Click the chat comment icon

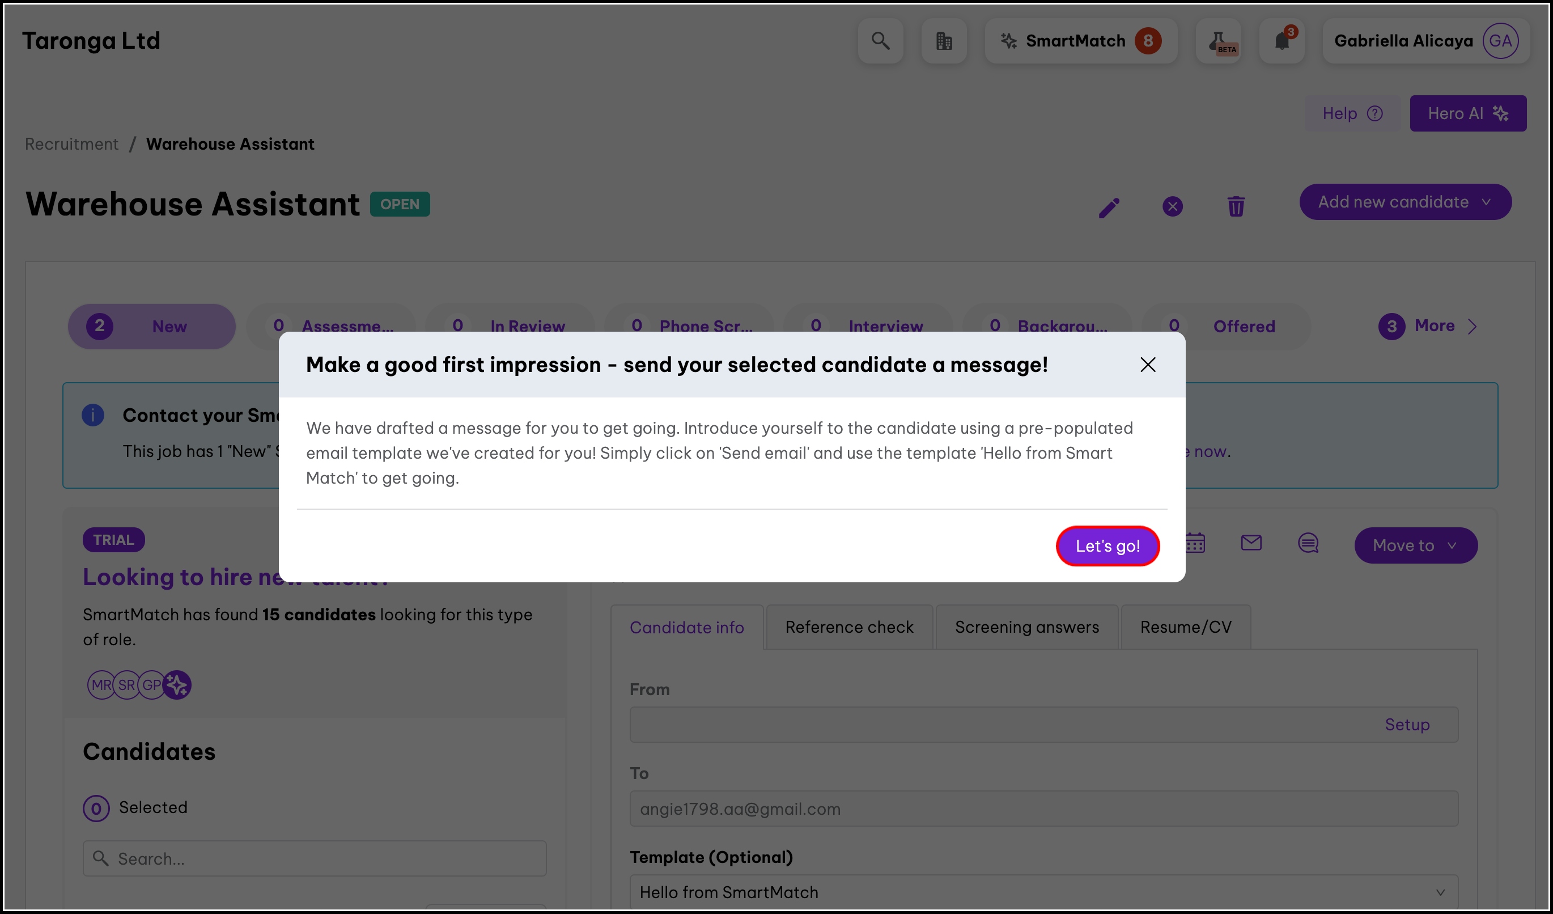[x=1308, y=543]
